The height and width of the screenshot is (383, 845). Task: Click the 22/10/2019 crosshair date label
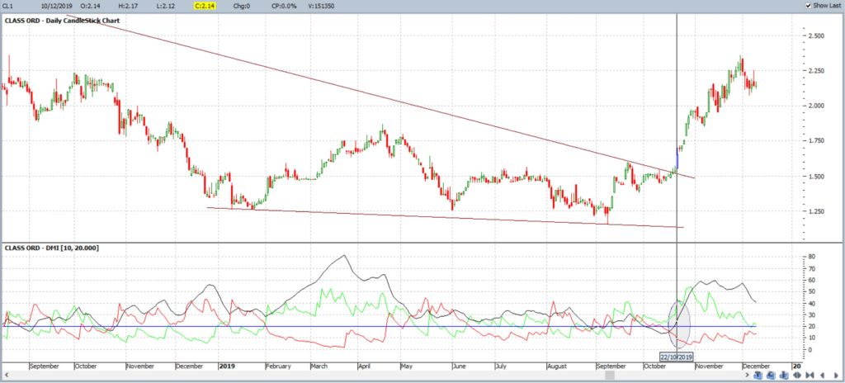pos(677,357)
